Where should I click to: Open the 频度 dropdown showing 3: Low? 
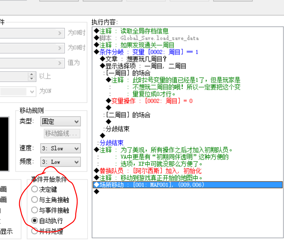point(61,162)
